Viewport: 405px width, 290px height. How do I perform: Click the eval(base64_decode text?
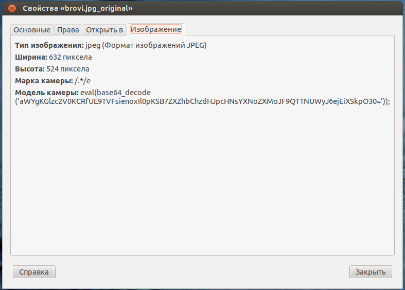115,93
